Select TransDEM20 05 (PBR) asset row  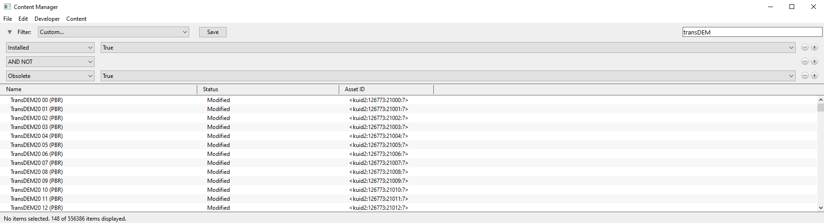click(411, 145)
